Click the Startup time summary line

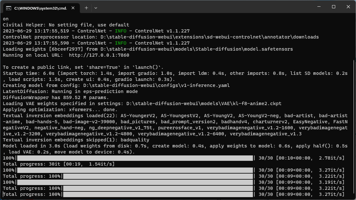pos(96,73)
